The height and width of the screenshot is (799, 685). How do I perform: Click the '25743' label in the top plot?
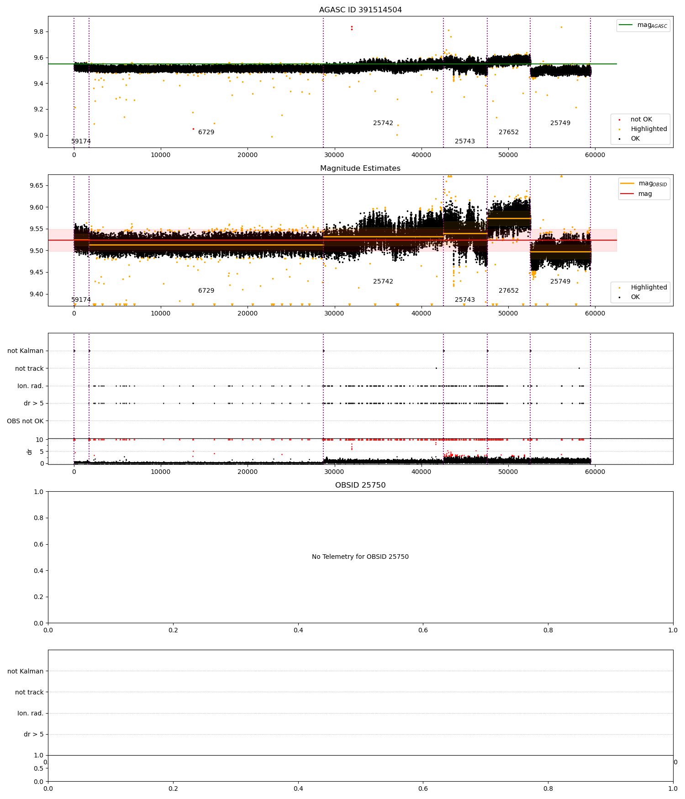point(464,142)
